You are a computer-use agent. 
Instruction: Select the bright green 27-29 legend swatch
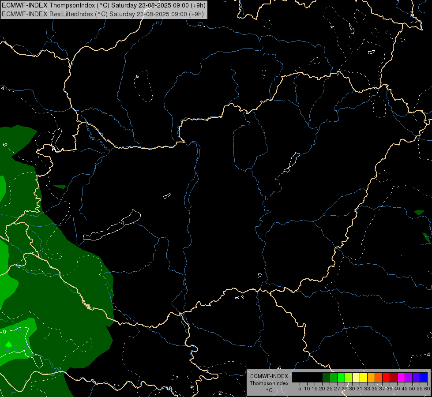point(341,377)
